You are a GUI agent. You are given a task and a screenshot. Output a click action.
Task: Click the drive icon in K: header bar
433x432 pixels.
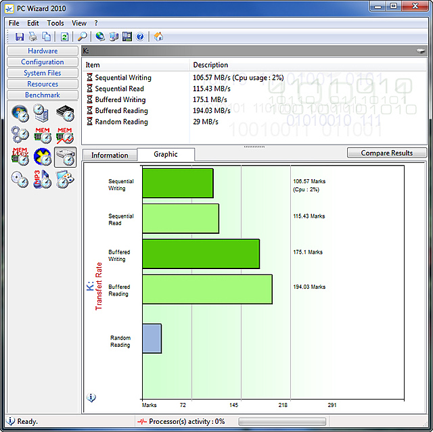[421, 51]
